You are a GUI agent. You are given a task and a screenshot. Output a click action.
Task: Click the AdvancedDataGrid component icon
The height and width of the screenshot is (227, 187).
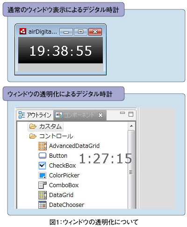(x=43, y=146)
